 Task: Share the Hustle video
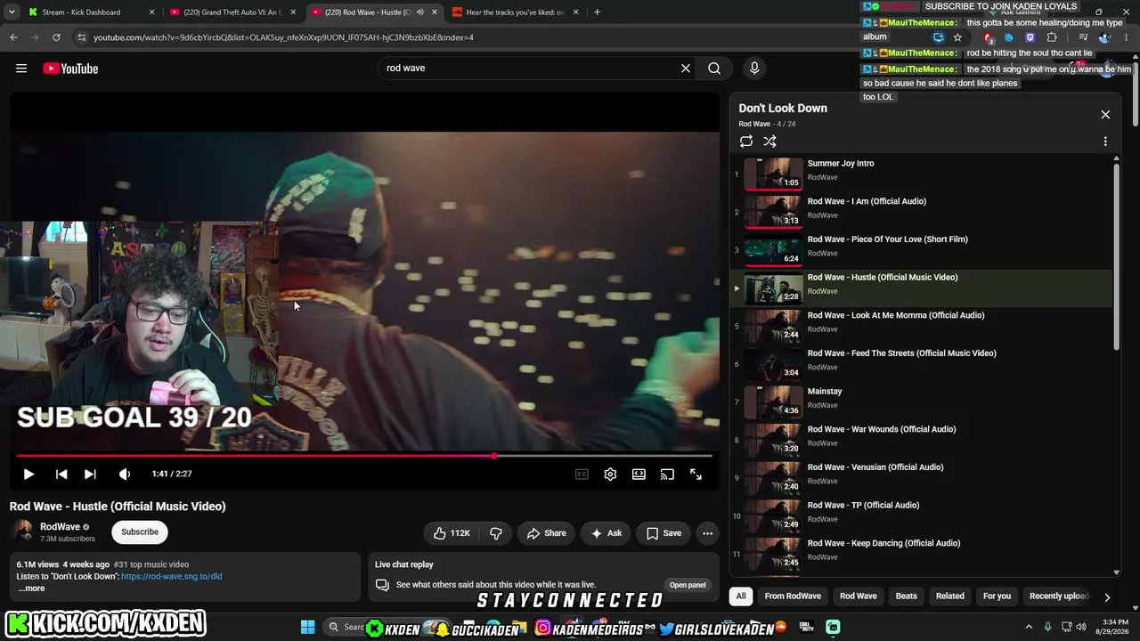coord(546,533)
